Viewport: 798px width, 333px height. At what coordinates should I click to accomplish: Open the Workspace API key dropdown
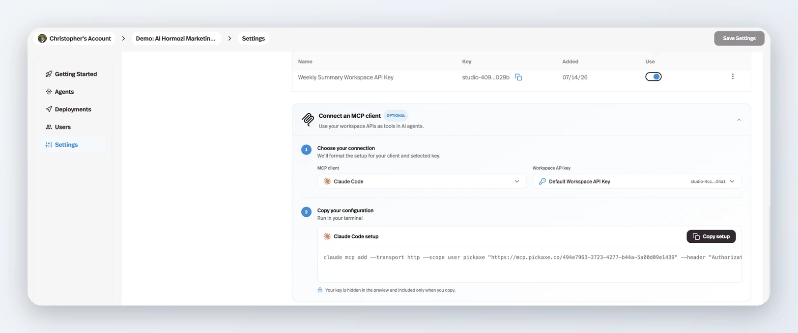[x=637, y=181]
